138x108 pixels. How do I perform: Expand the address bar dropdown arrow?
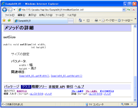[x=124, y=10]
